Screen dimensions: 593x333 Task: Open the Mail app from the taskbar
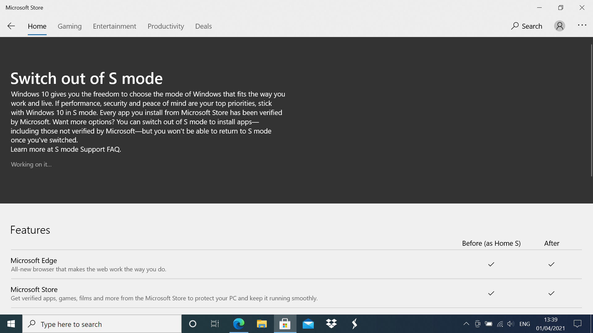coord(308,324)
